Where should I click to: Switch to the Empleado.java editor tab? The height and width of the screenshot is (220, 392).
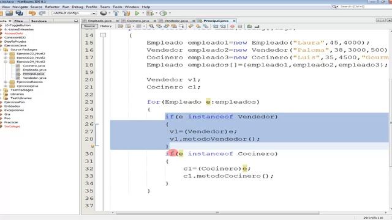(100, 21)
